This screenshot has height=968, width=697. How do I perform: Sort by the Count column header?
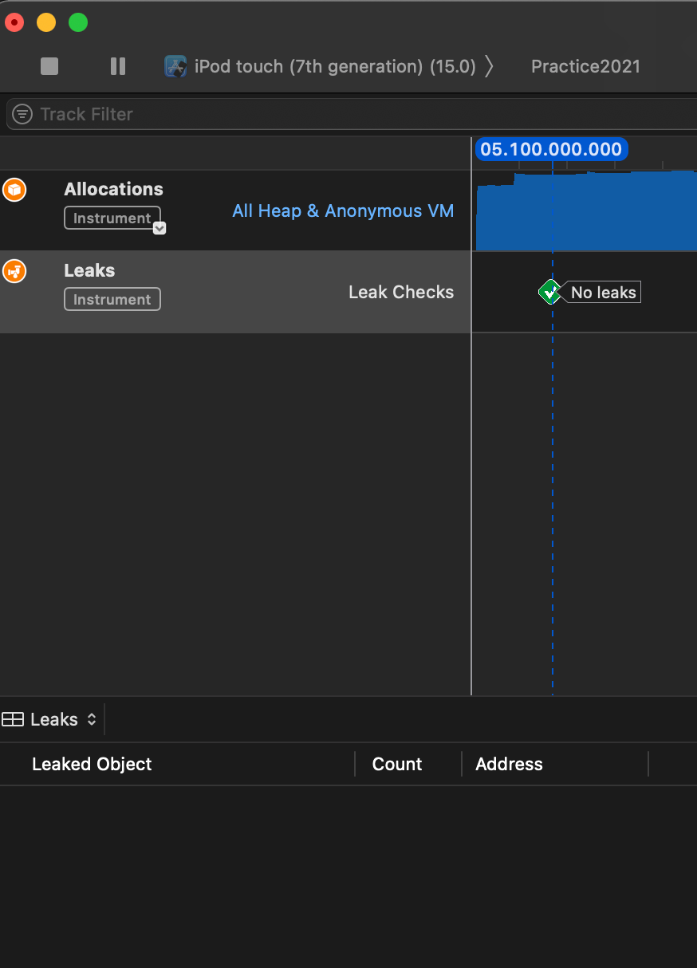point(397,764)
